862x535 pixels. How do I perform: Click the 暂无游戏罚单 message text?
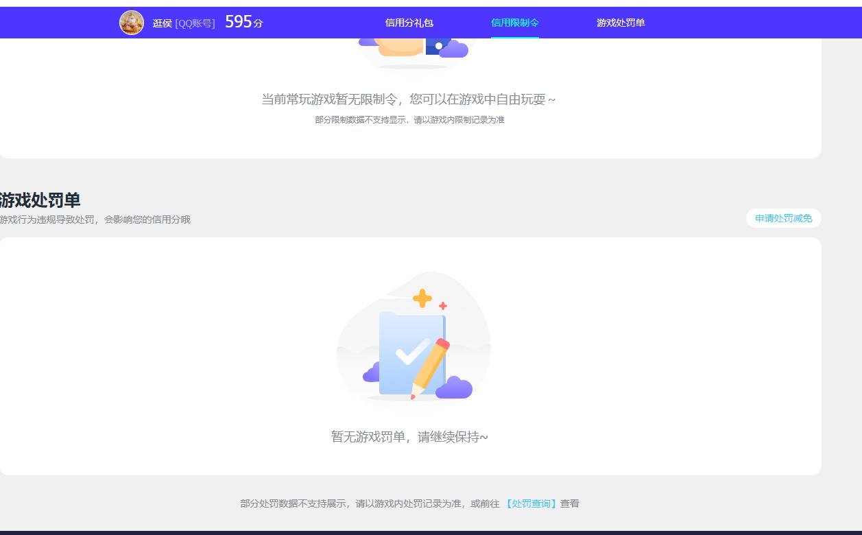pyautogui.click(x=408, y=437)
